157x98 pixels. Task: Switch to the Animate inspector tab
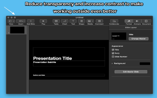[137, 21]
